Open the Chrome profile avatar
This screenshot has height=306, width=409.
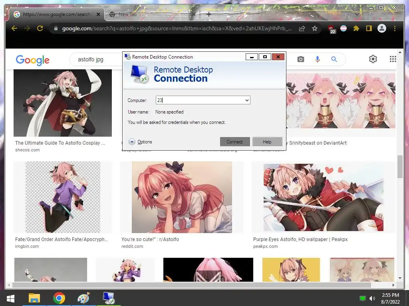pos(381,28)
